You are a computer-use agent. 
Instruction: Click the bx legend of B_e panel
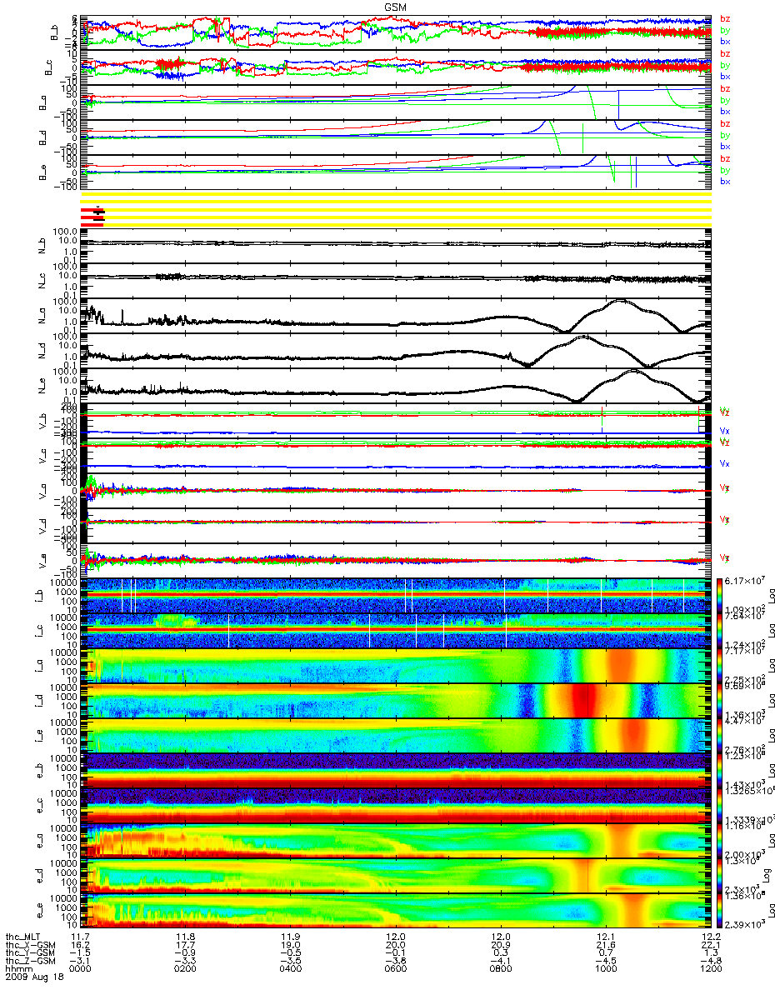725,181
